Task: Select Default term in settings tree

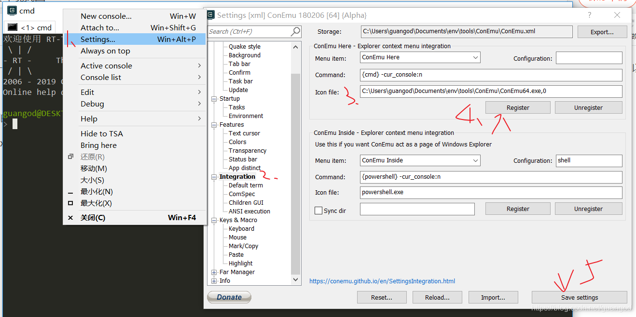Action: click(246, 185)
